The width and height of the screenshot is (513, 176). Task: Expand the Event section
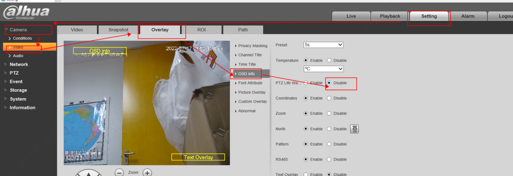click(x=16, y=82)
